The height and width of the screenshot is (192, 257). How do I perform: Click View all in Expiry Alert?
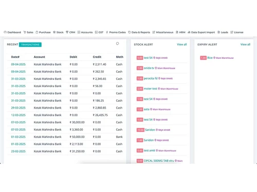[x=245, y=45]
